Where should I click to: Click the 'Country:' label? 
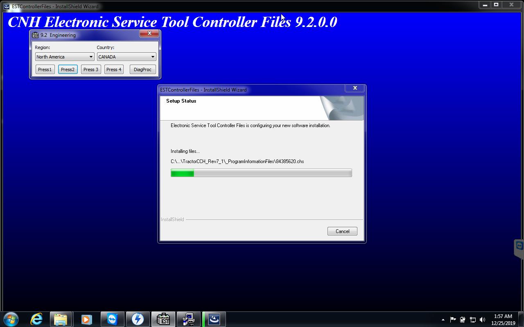point(105,47)
